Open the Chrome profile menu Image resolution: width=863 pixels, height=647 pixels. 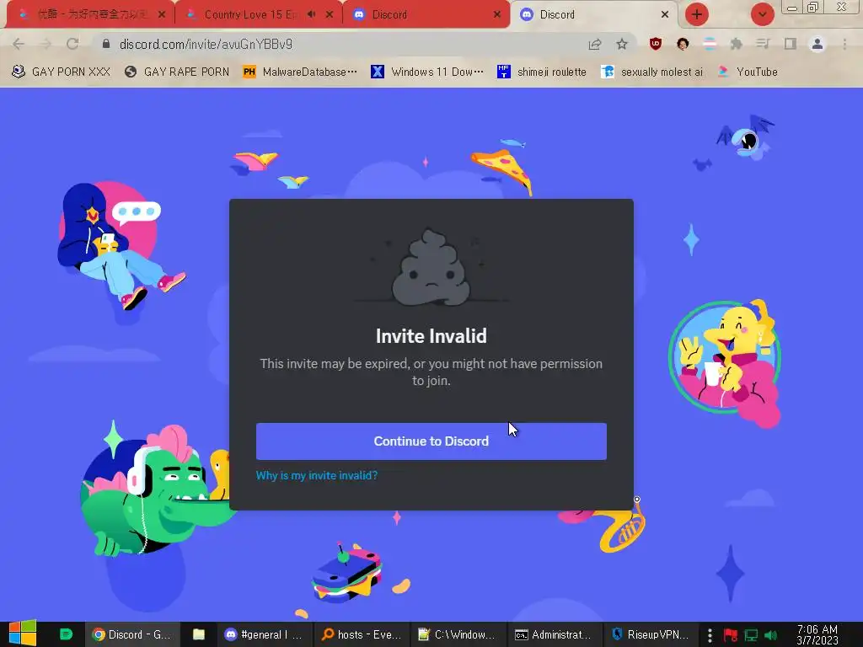click(x=817, y=44)
